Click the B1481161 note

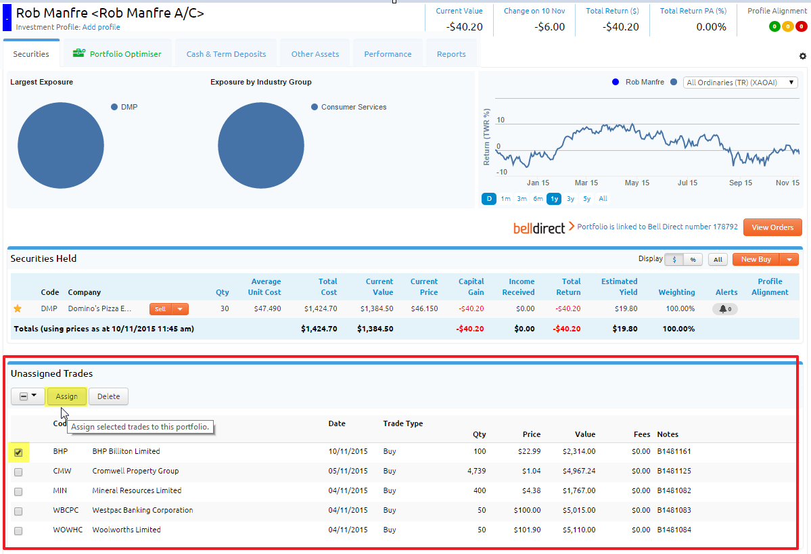point(674,452)
